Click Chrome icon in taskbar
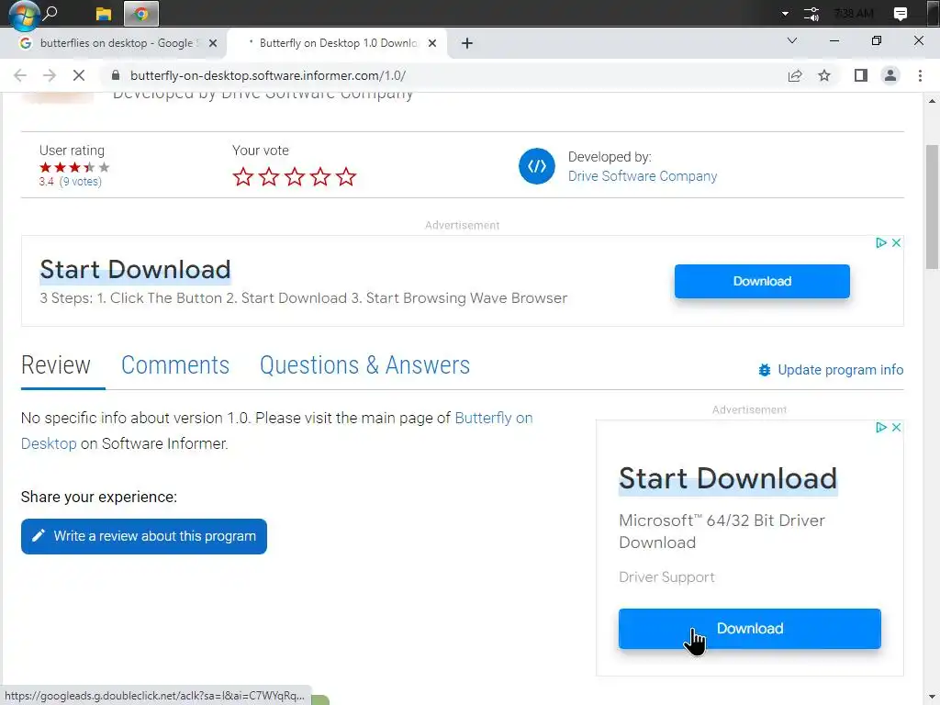Image resolution: width=940 pixels, height=705 pixels. point(141,13)
